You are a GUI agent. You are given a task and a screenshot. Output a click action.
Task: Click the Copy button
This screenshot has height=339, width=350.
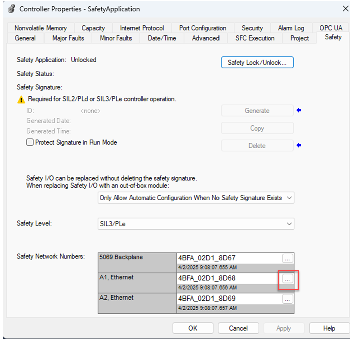pos(257,128)
